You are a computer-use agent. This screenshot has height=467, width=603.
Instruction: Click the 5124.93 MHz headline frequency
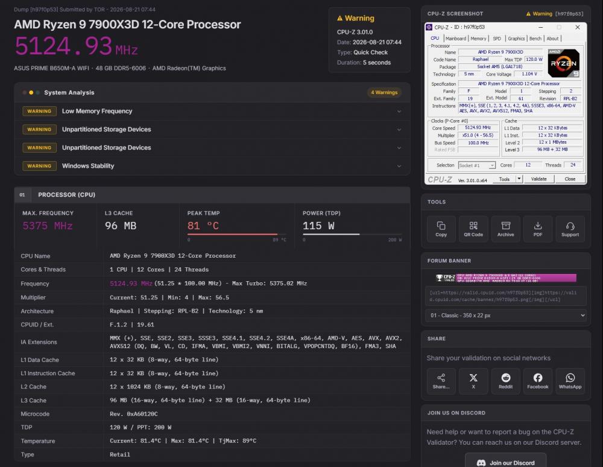pyautogui.click(x=76, y=46)
